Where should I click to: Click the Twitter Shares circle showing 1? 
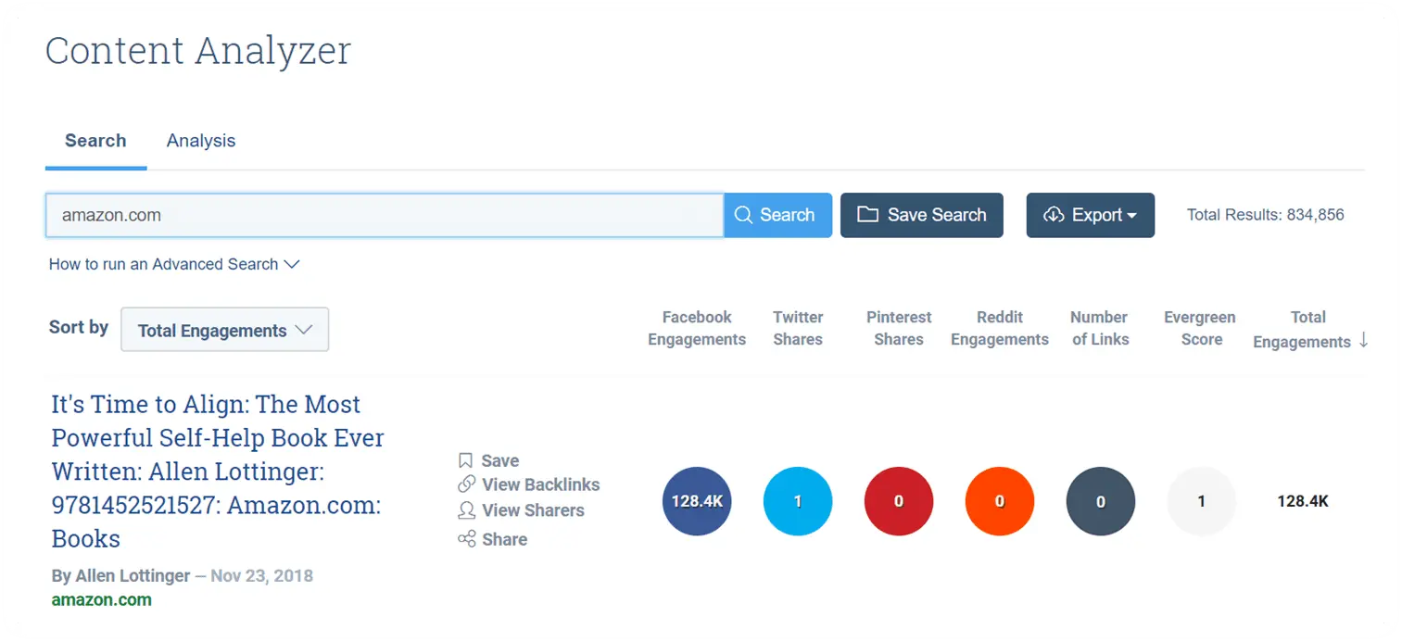pyautogui.click(x=798, y=501)
